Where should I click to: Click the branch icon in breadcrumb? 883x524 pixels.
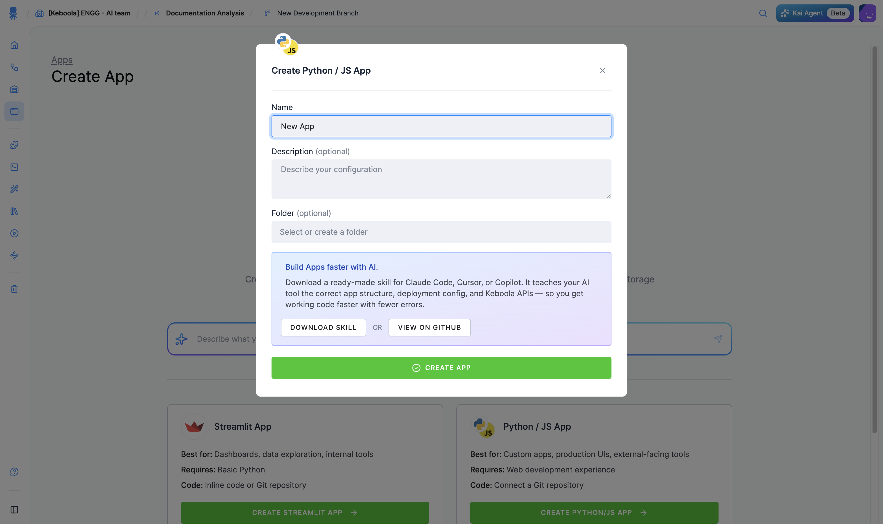click(267, 13)
